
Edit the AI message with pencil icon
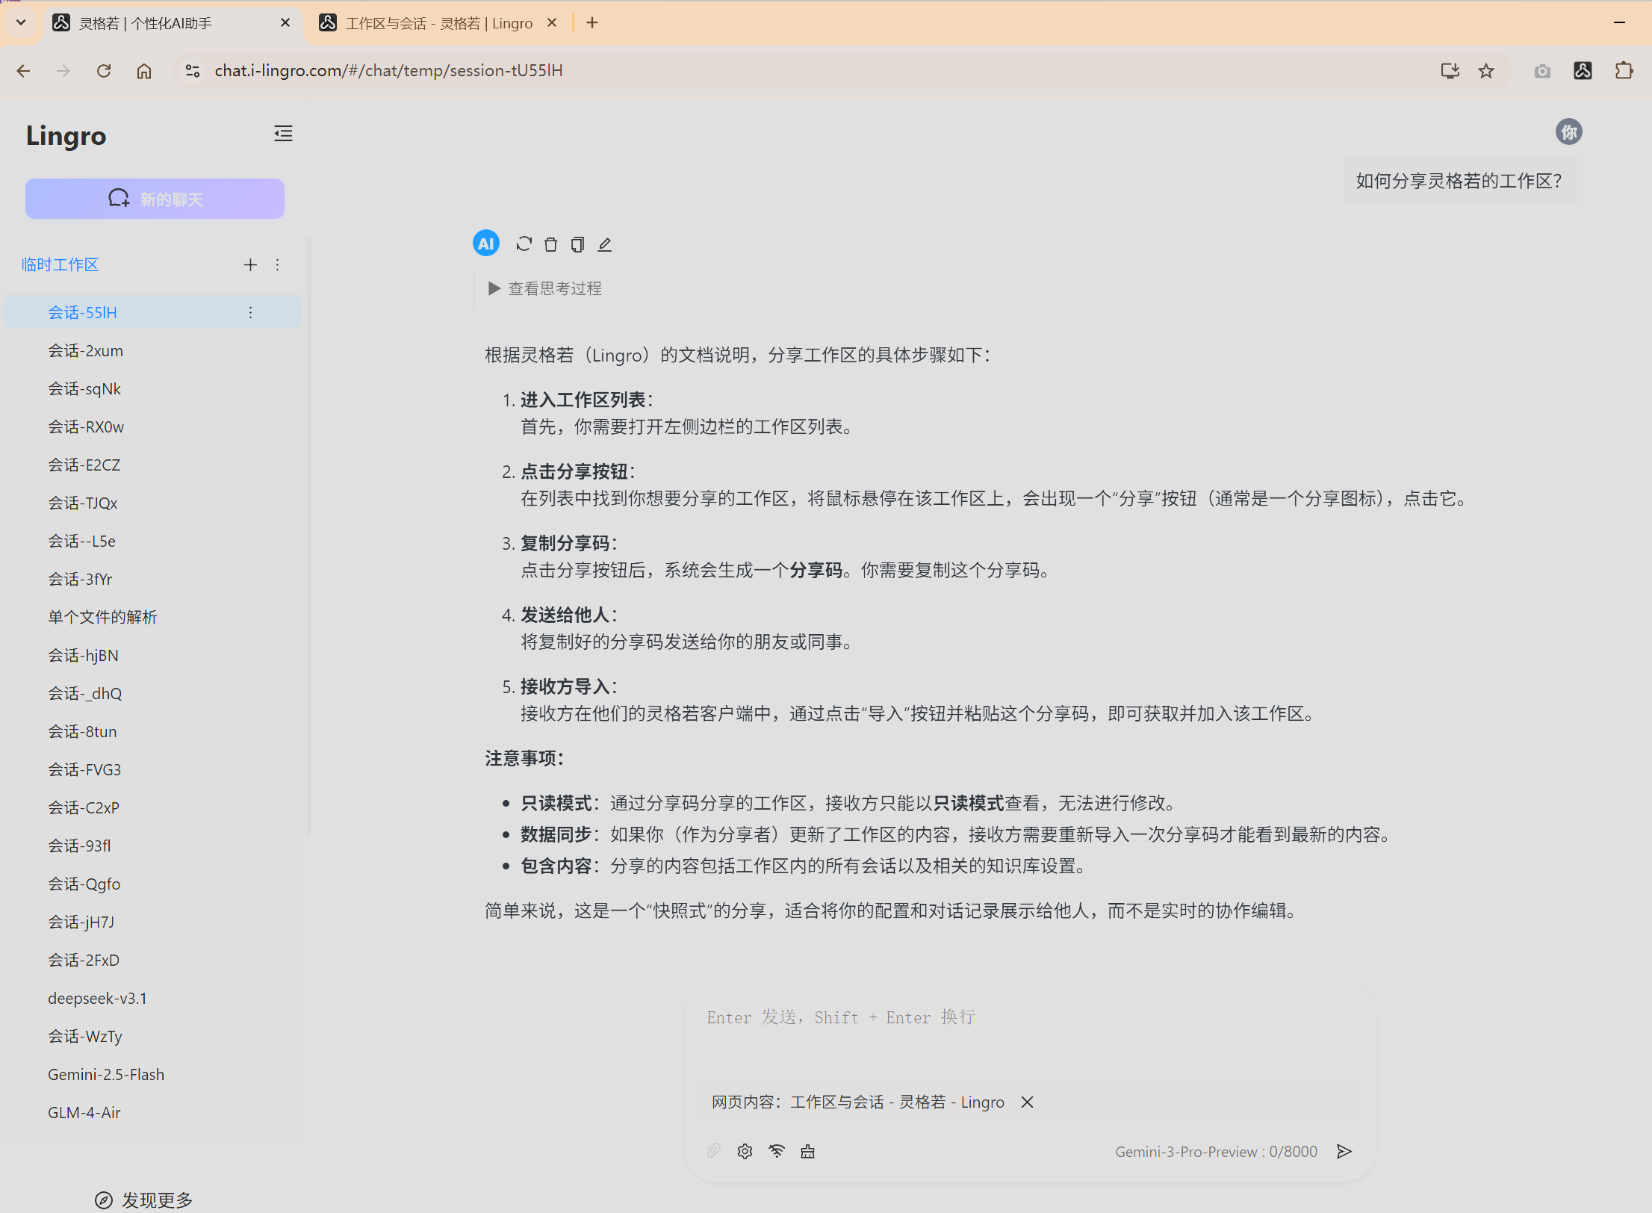click(x=604, y=243)
